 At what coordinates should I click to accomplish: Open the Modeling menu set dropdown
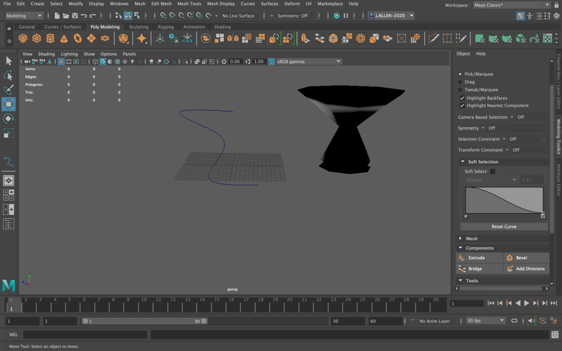click(24, 16)
